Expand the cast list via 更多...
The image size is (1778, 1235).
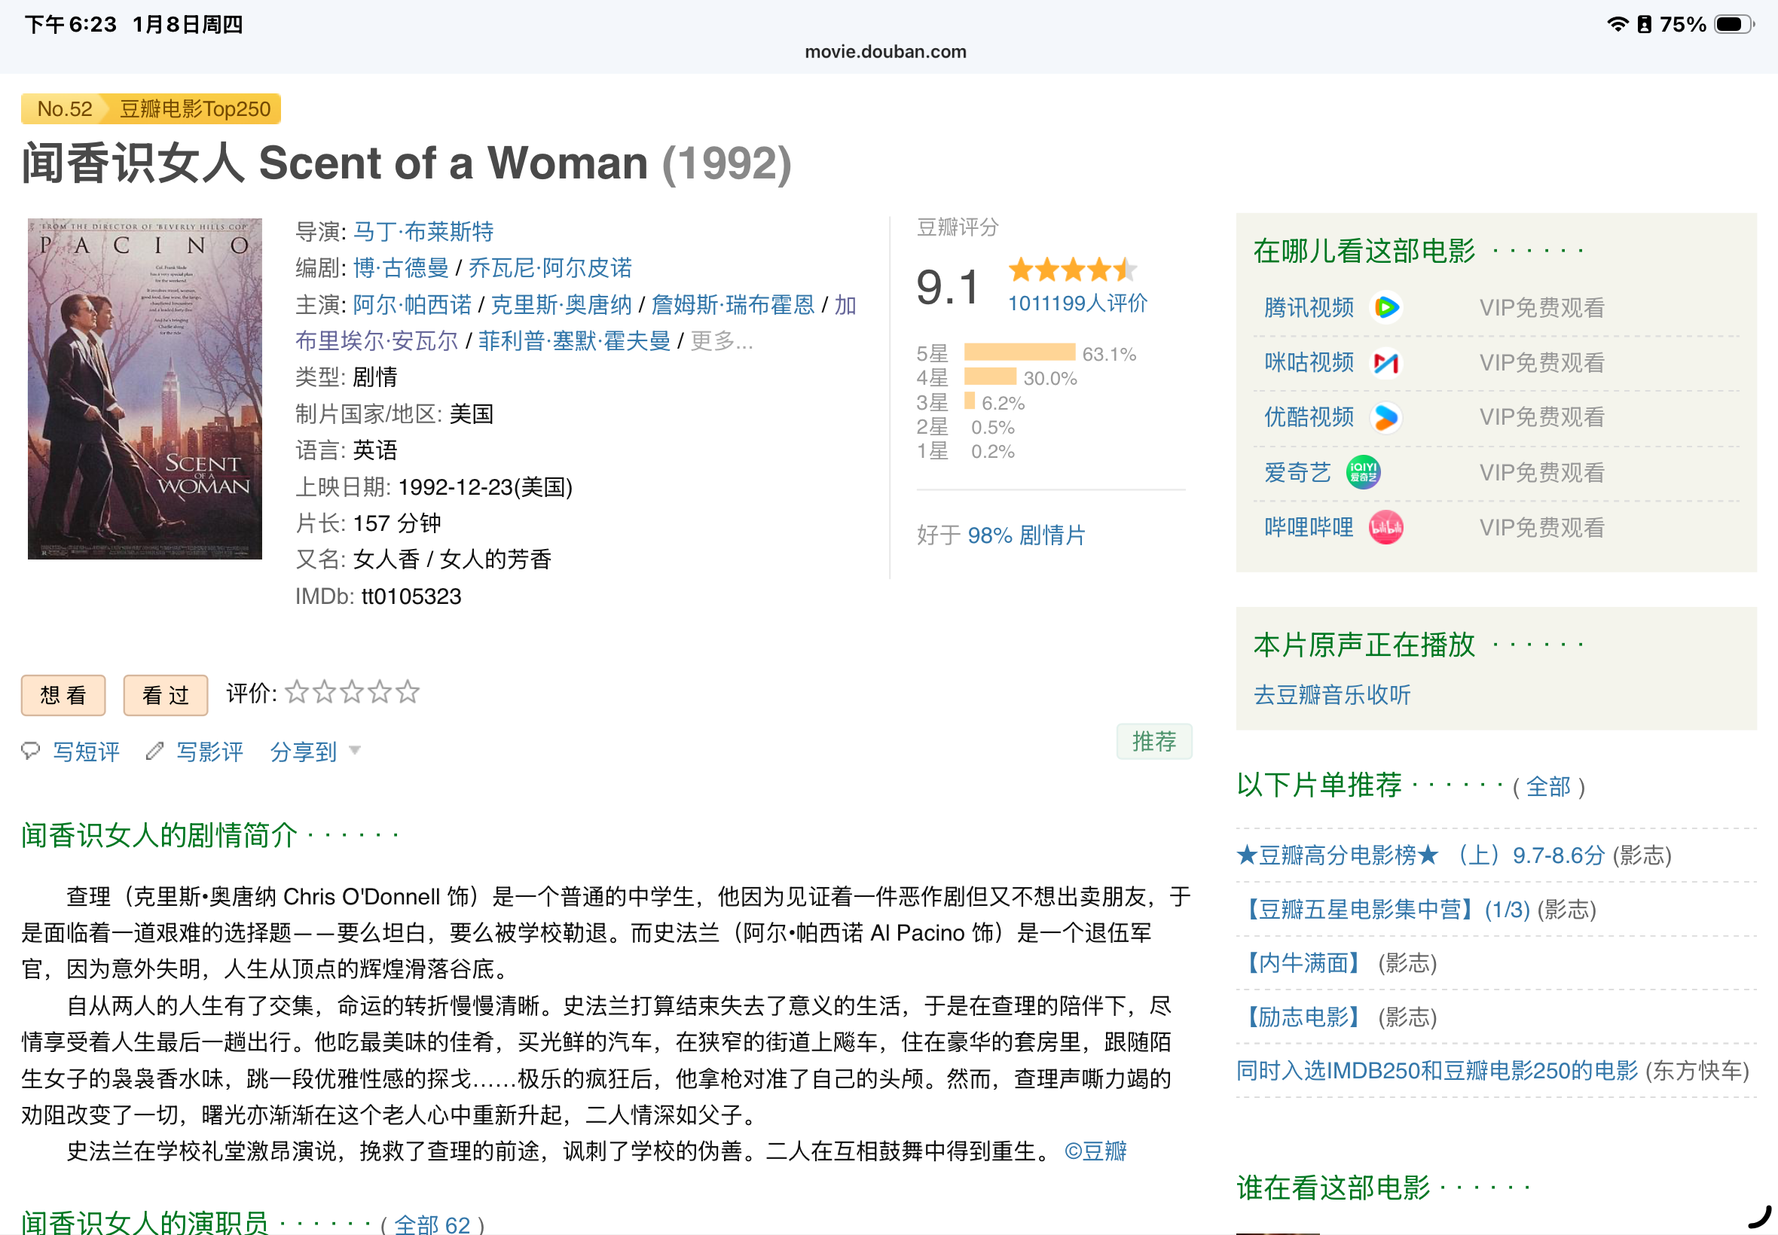coord(721,341)
